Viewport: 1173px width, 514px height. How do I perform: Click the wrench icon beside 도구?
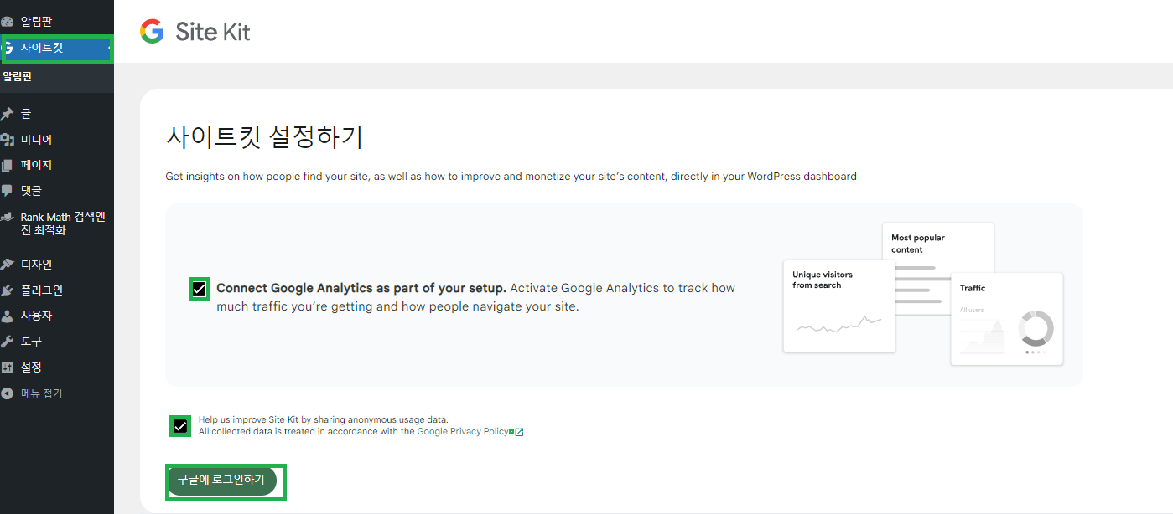7,342
